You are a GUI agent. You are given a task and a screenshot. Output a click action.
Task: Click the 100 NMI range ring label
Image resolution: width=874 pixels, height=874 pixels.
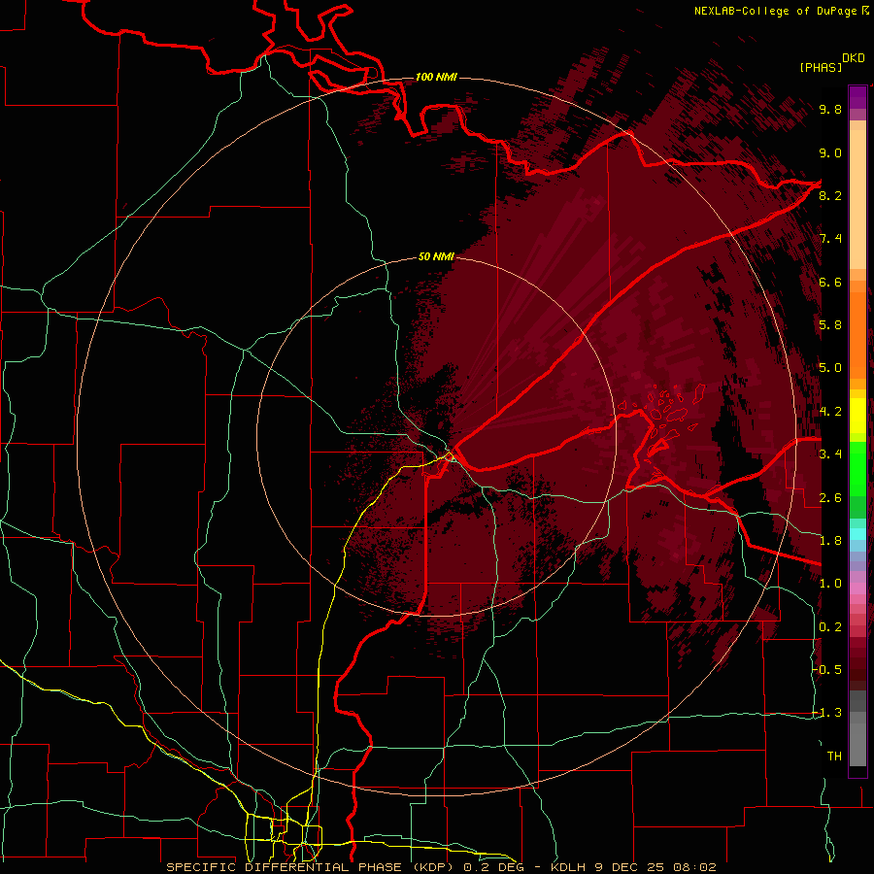[436, 77]
